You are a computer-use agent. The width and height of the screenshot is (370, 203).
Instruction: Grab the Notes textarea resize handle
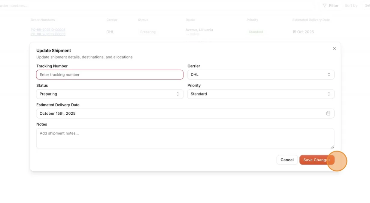pyautogui.click(x=332, y=147)
